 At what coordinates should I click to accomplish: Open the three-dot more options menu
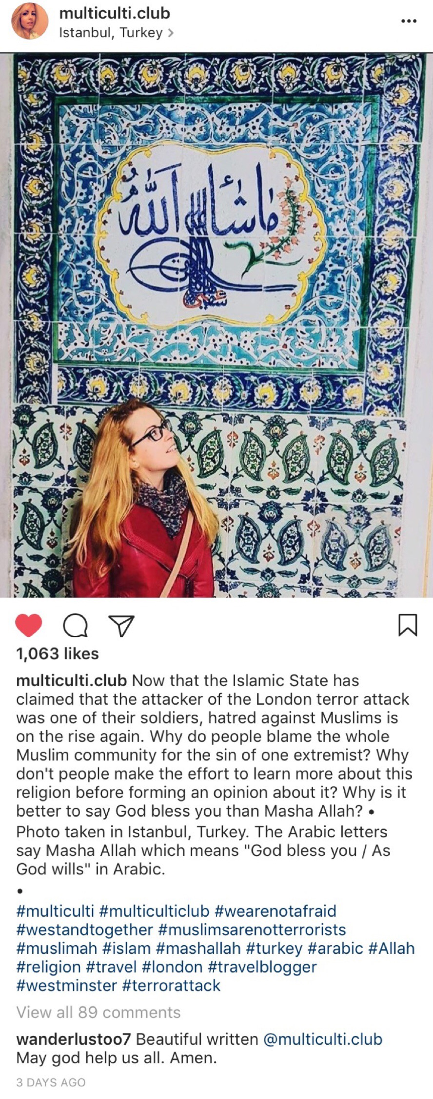(x=409, y=21)
